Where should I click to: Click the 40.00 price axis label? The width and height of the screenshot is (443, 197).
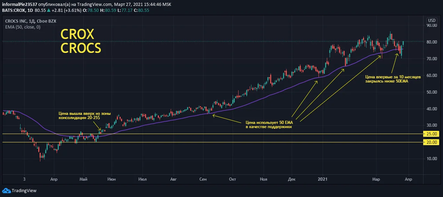pos(432,109)
